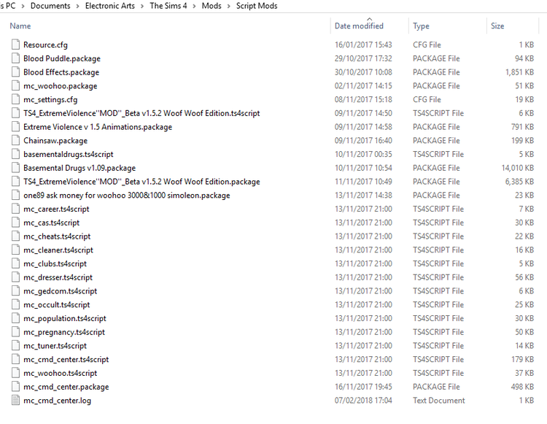Screen dimensions: 547x424
Task: Select Extreme Violence v 1.5 Animations.package
Action: 98,127
